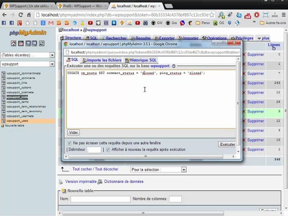Open the Opérations tab
Screen dimensions: 288x216
[214, 38]
